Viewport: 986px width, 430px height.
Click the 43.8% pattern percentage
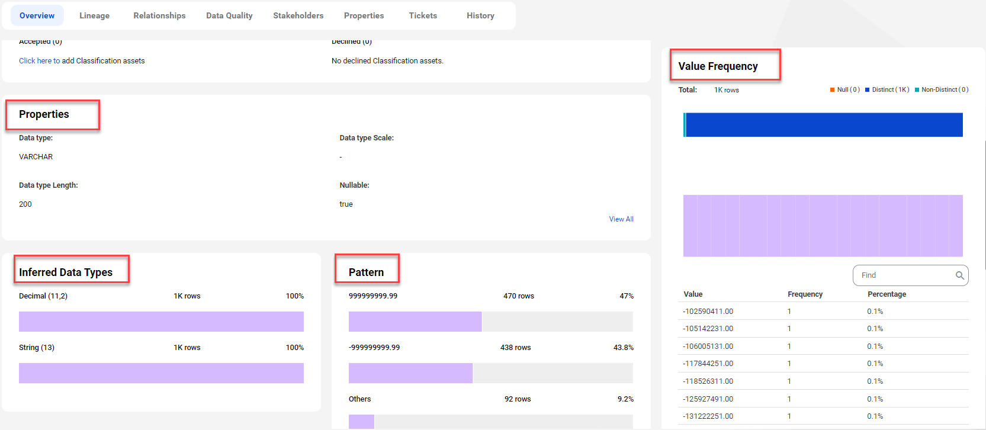pyautogui.click(x=624, y=348)
